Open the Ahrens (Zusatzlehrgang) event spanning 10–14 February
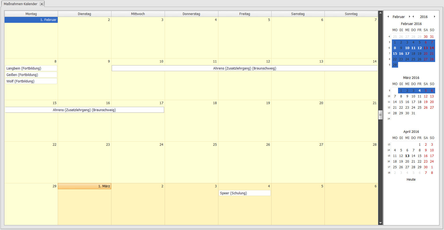Screen dimensions: 444x230 (245, 68)
